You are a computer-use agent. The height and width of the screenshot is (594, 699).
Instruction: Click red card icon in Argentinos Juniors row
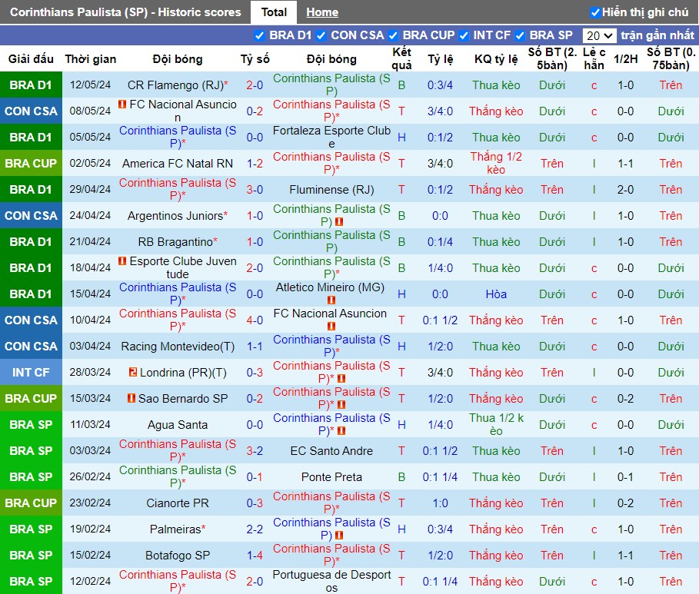click(339, 222)
